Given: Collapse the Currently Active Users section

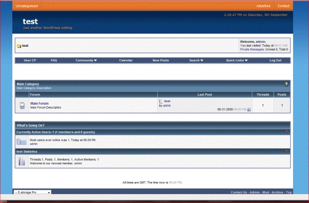Looking at the screenshot, I should [x=286, y=132].
